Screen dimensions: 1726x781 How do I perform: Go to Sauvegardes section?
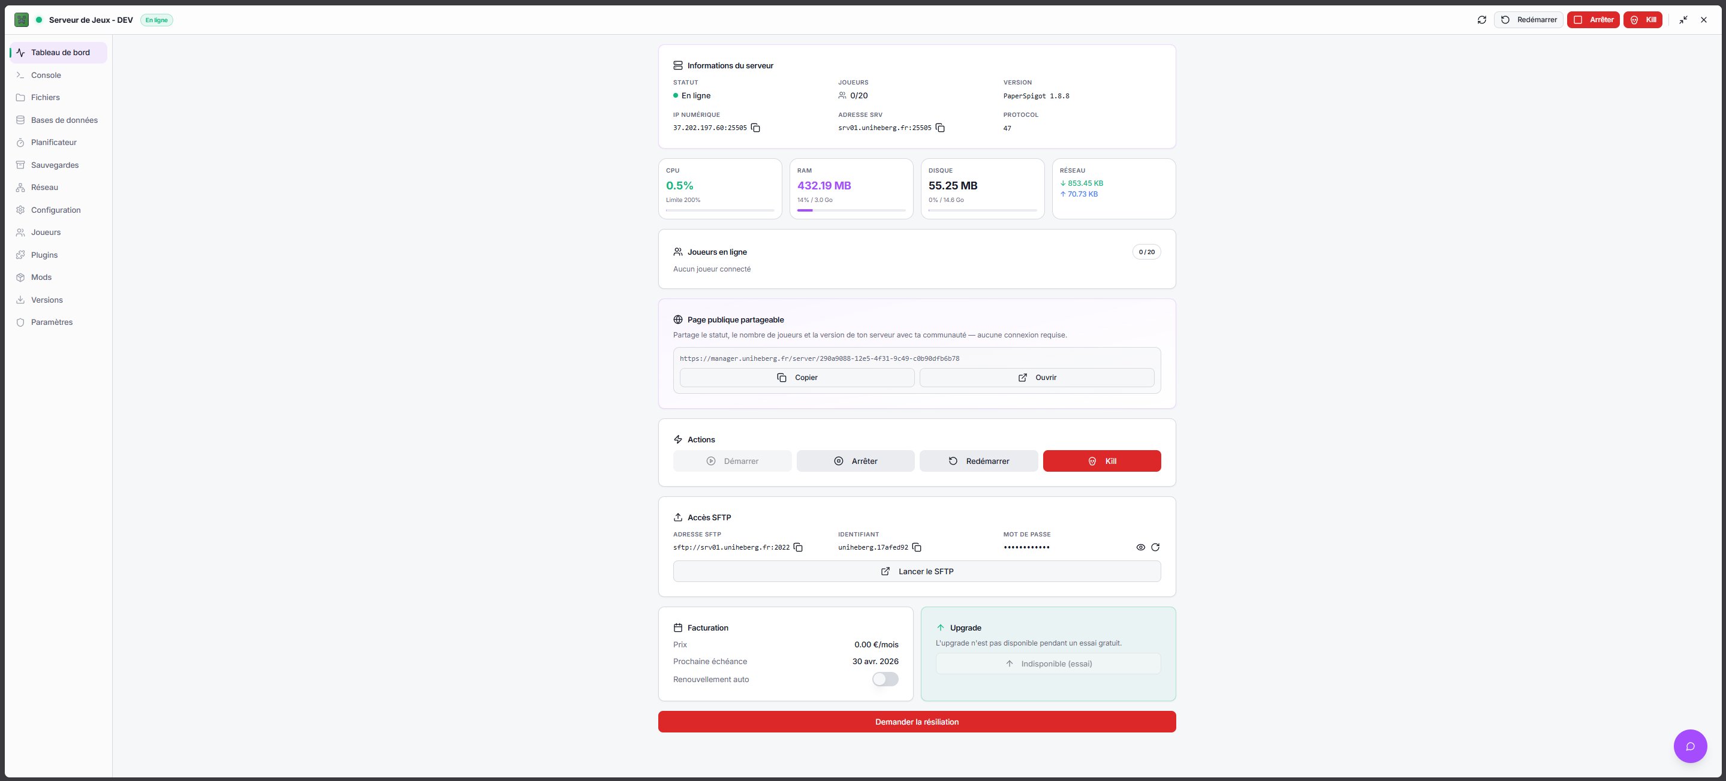point(55,165)
